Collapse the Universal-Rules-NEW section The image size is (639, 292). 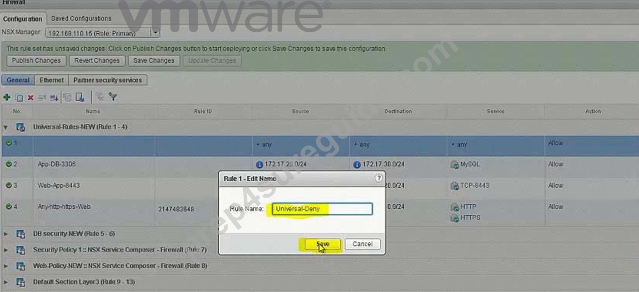[6, 128]
